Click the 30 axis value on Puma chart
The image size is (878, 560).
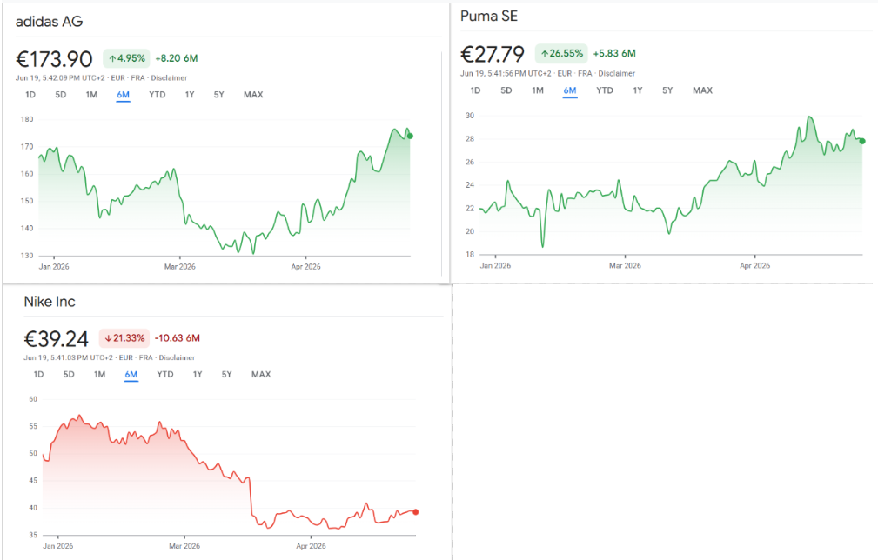pyautogui.click(x=470, y=116)
